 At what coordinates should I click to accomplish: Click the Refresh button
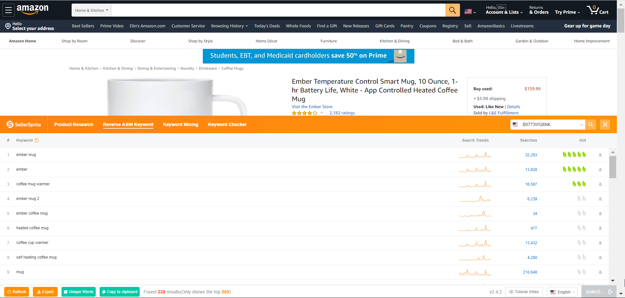pyautogui.click(x=17, y=292)
